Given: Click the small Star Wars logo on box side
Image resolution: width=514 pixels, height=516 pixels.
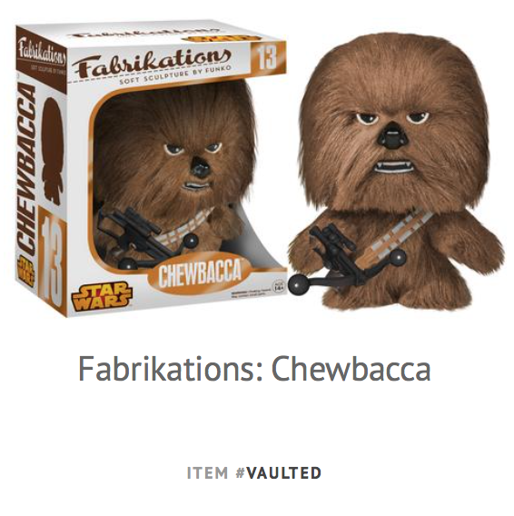Looking at the screenshot, I should tap(26, 271).
